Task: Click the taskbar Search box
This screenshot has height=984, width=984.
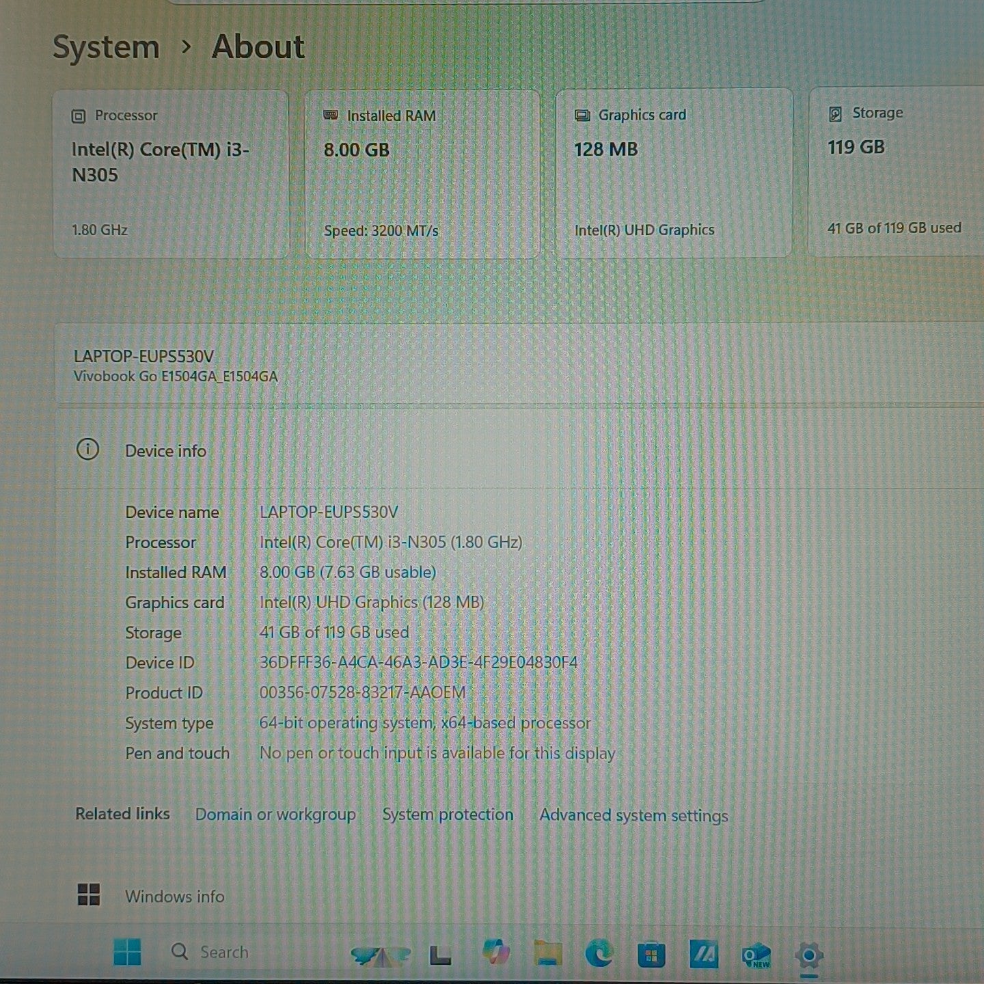Action: [210, 952]
